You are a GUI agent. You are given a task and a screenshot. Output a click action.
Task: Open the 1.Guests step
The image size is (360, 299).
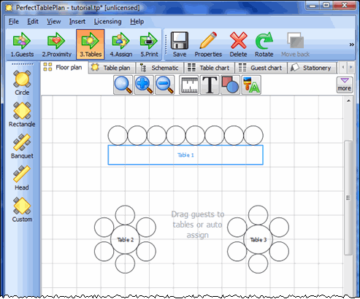(x=22, y=45)
